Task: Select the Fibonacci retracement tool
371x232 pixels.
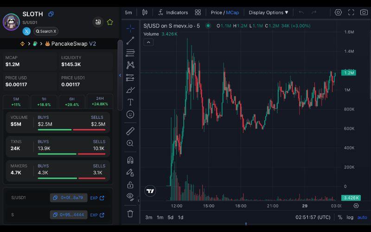Action: pyautogui.click(x=130, y=53)
